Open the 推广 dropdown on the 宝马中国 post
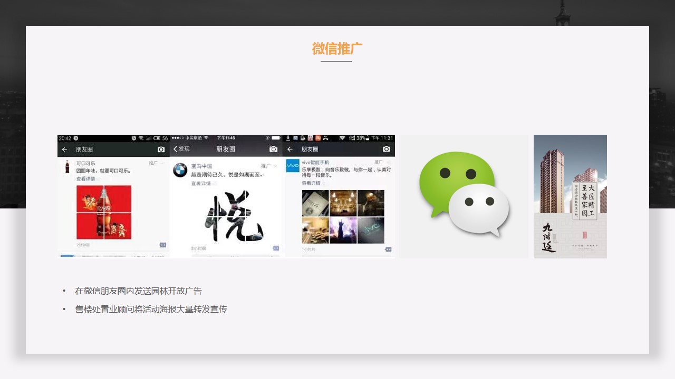 268,166
